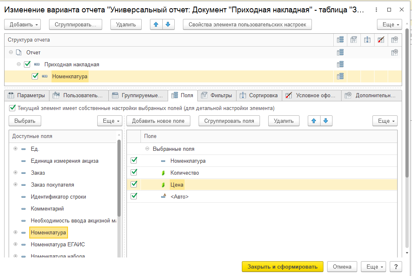Click the available fields list scrollbar
This screenshot has height=276, width=412.
click(119, 177)
